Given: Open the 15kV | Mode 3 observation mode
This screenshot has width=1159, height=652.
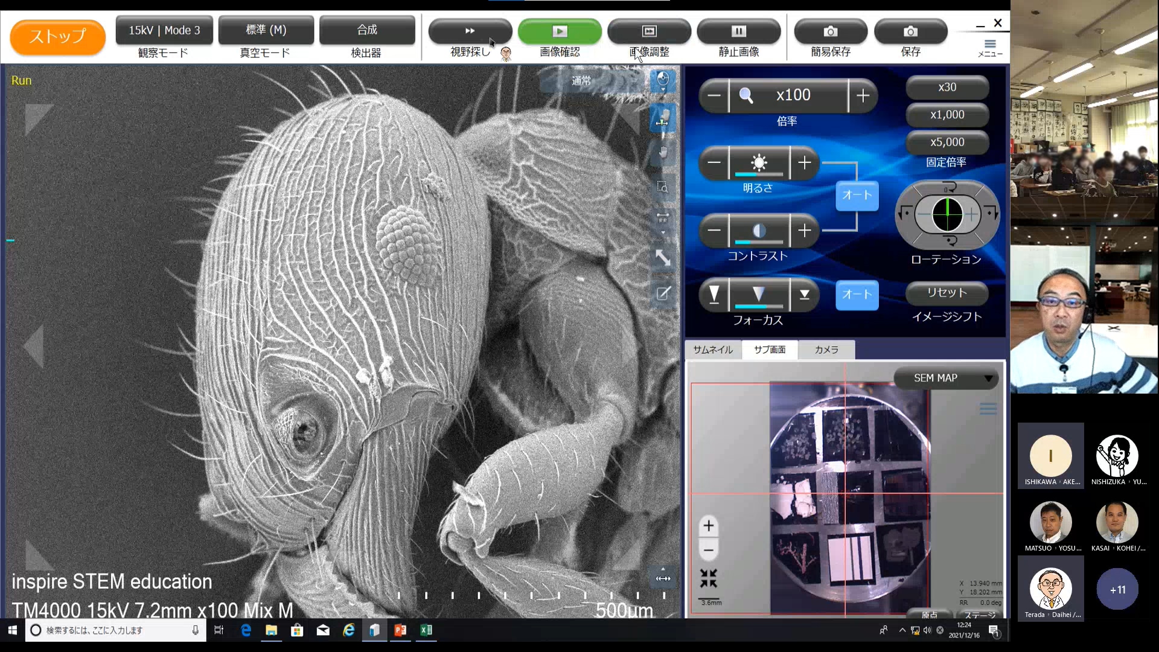Looking at the screenshot, I should [164, 30].
